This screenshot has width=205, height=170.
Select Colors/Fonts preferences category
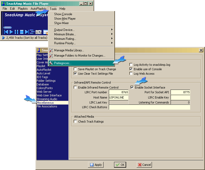click(x=52, y=88)
